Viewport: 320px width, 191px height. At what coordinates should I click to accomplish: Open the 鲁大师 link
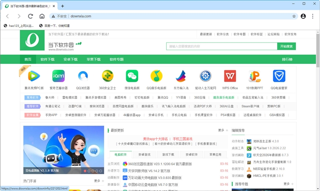click(x=50, y=98)
